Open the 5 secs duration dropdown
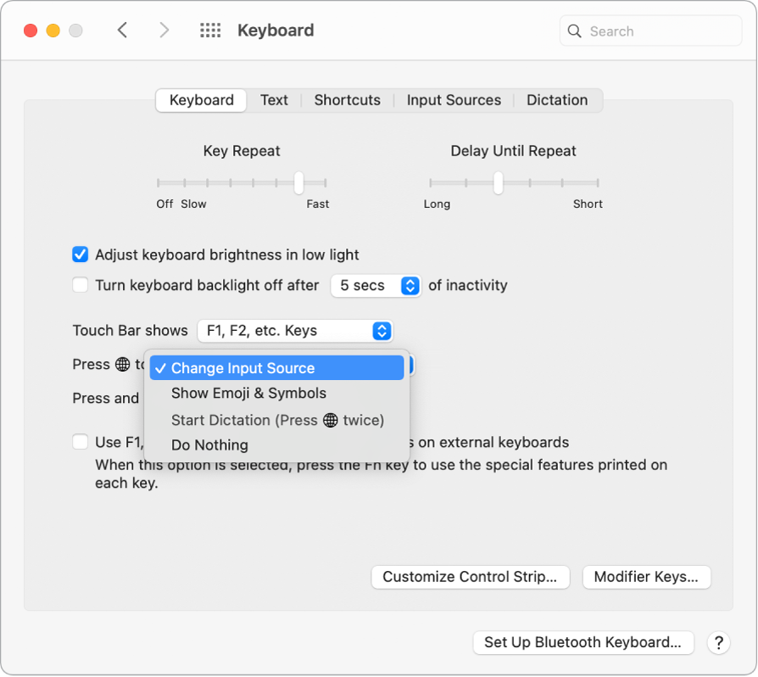 point(376,285)
